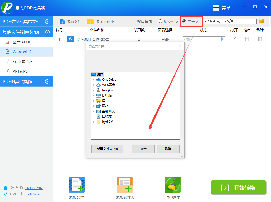
Task: Click the 添加文件 toolbar icon
Action: (62, 21)
